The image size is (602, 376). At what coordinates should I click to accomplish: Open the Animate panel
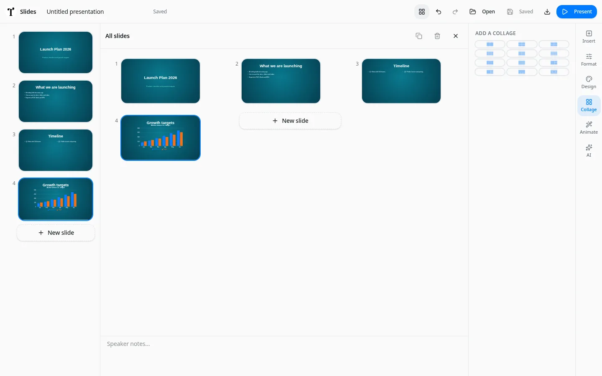point(589,128)
